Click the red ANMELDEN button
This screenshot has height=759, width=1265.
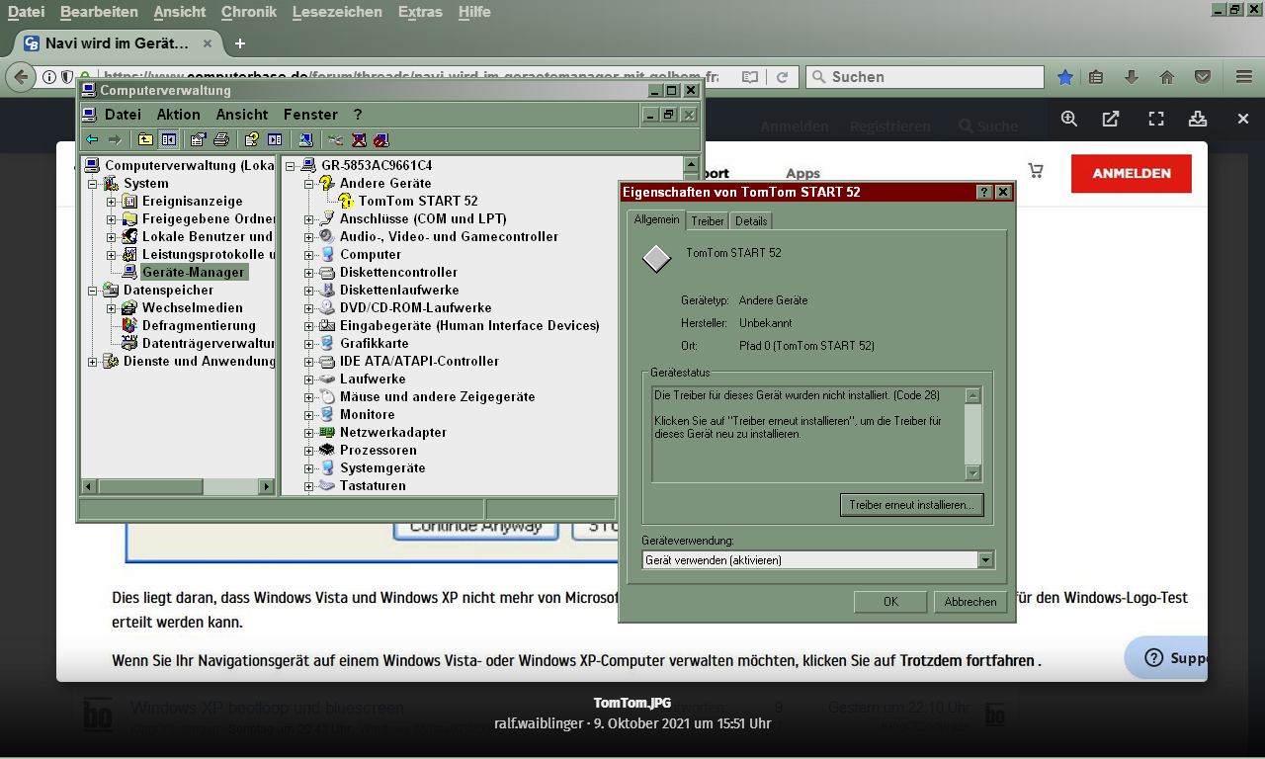coord(1132,173)
